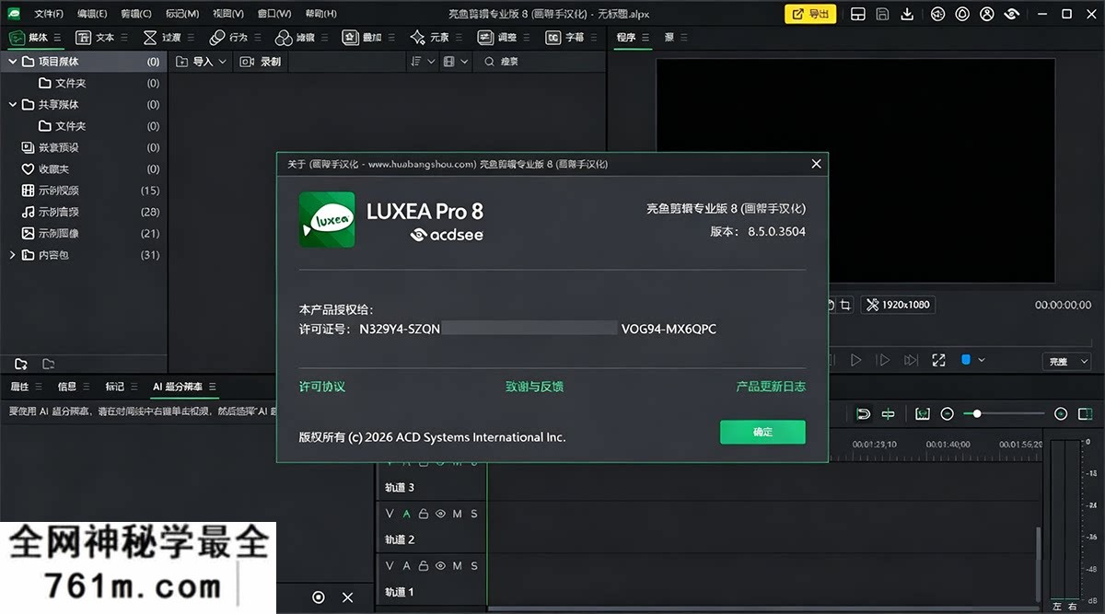Toggle visibility eye on 轨道 2
This screenshot has height=614, width=1105.
pyautogui.click(x=440, y=514)
